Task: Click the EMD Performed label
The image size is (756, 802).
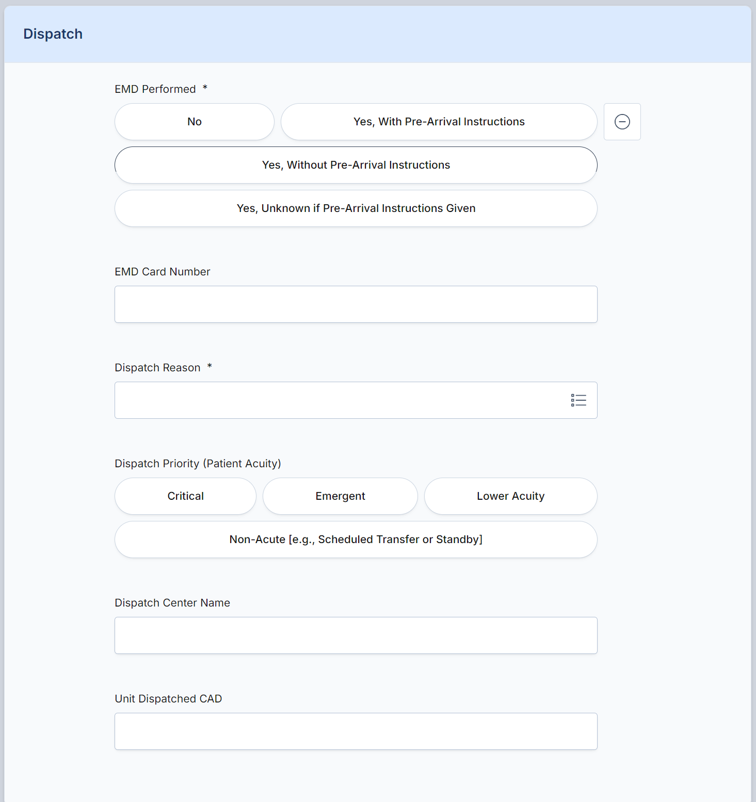Action: pyautogui.click(x=155, y=89)
